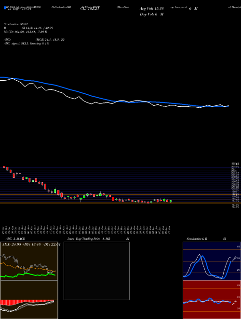This screenshot has height=319, width=241.
Task: Click the last green candlestick on the price chart
Action: 171,201
